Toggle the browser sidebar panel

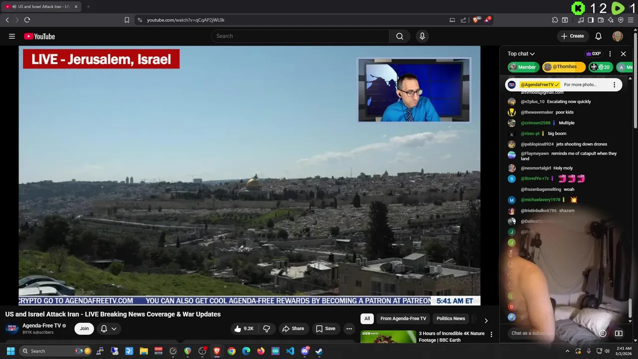(x=591, y=20)
